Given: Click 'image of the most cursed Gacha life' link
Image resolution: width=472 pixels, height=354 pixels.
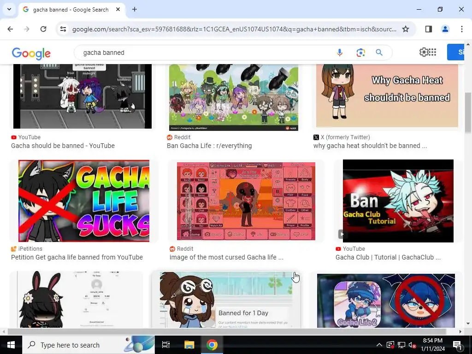Looking at the screenshot, I should click(226, 257).
